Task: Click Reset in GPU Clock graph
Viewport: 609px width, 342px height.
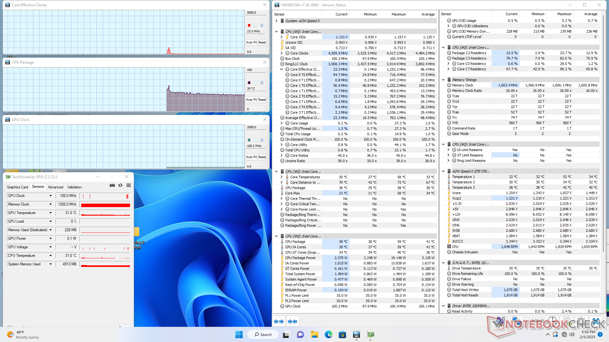Action: tap(262, 157)
